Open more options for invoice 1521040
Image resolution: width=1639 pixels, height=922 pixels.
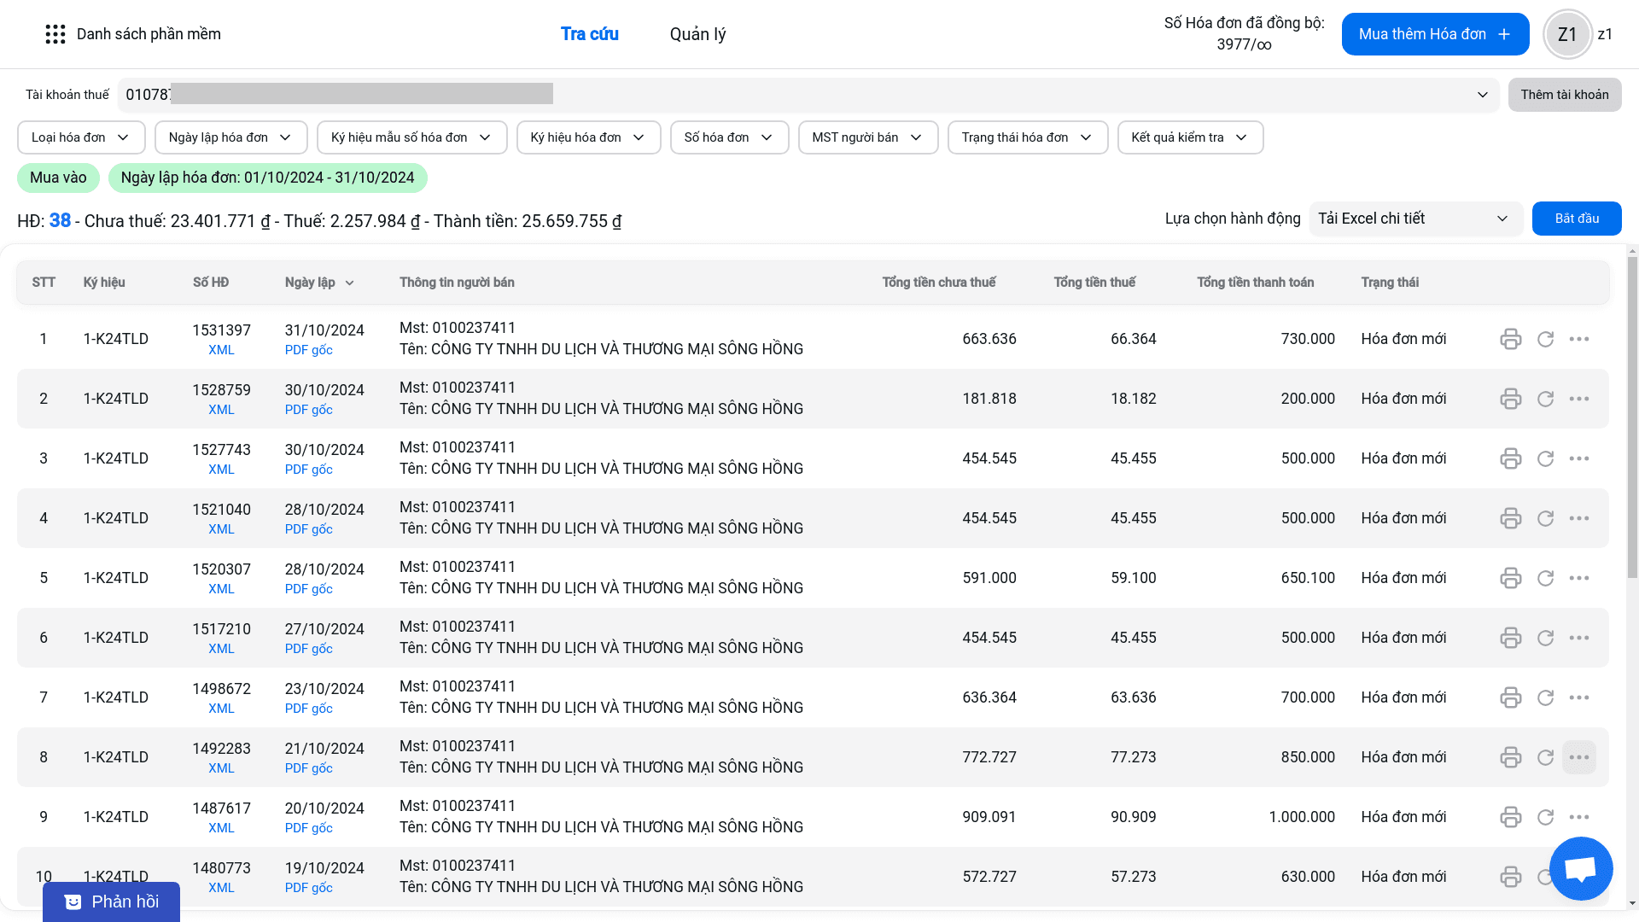click(1578, 518)
